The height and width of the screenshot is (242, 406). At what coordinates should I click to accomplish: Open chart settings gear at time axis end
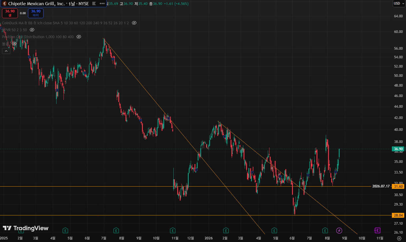399,238
